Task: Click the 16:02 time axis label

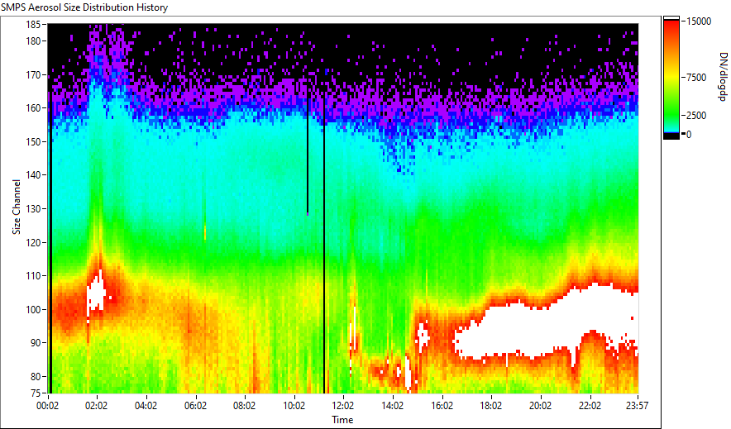Action: pyautogui.click(x=442, y=406)
